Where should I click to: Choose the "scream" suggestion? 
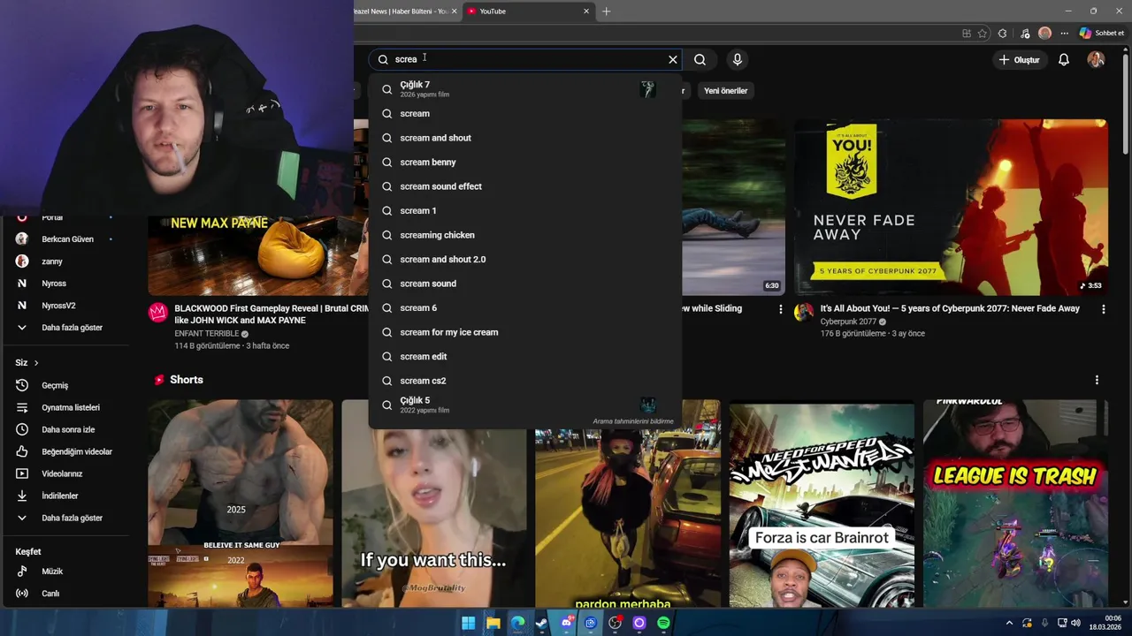pos(525,113)
